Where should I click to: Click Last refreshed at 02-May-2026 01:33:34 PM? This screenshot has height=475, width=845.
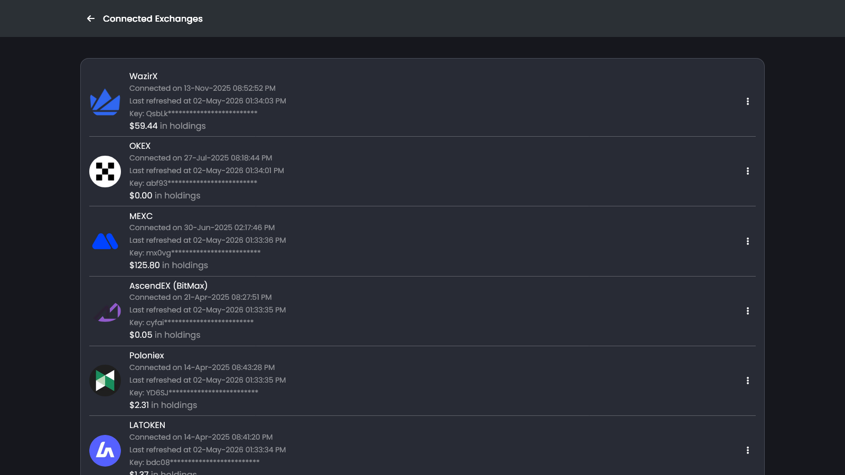[208, 450]
